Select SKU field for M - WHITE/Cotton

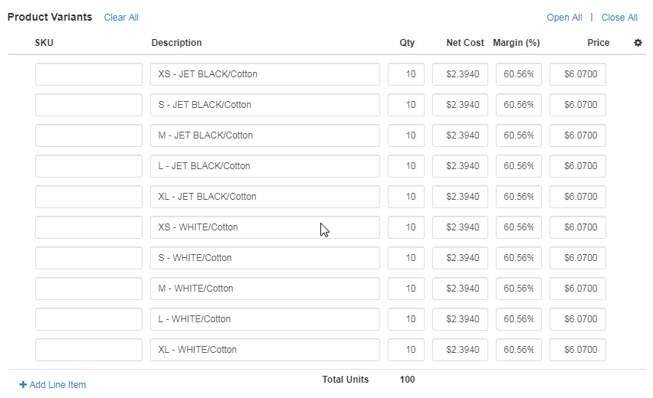coord(89,289)
